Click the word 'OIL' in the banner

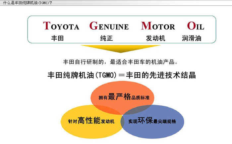(196, 26)
